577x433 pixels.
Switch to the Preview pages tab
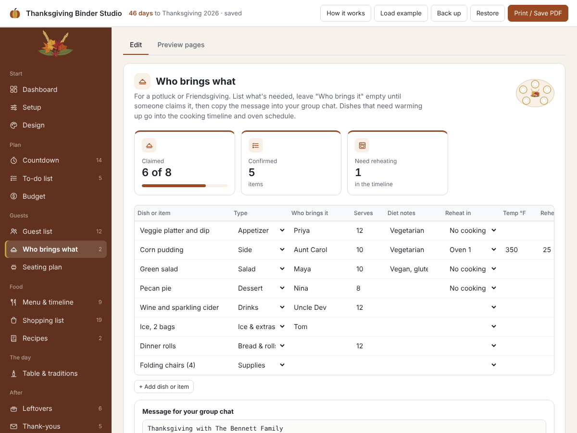click(x=181, y=45)
